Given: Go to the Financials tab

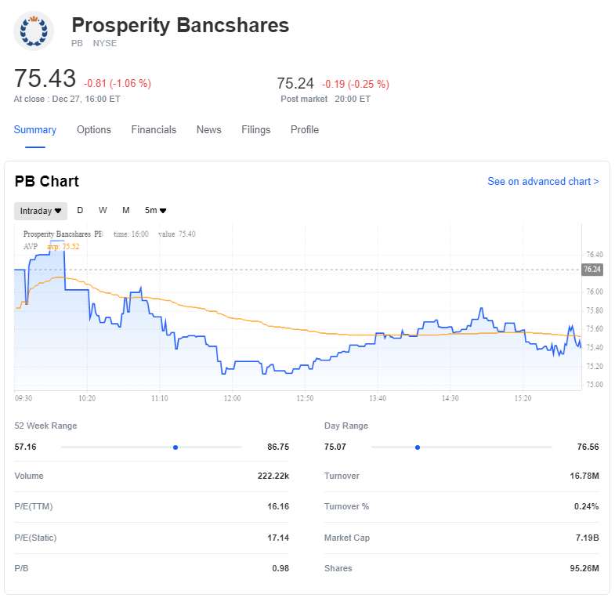Looking at the screenshot, I should 154,130.
